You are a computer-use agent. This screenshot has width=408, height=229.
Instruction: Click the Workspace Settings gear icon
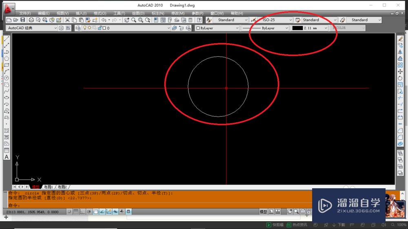[61, 28]
